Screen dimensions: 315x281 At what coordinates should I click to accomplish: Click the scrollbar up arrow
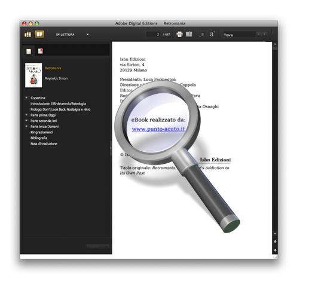[x=275, y=44]
